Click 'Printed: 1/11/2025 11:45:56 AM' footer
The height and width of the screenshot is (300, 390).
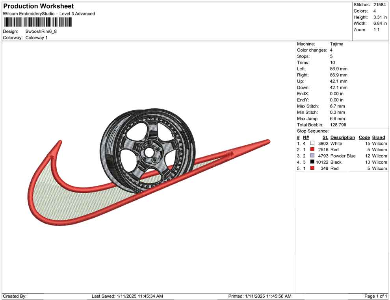(x=260, y=296)
